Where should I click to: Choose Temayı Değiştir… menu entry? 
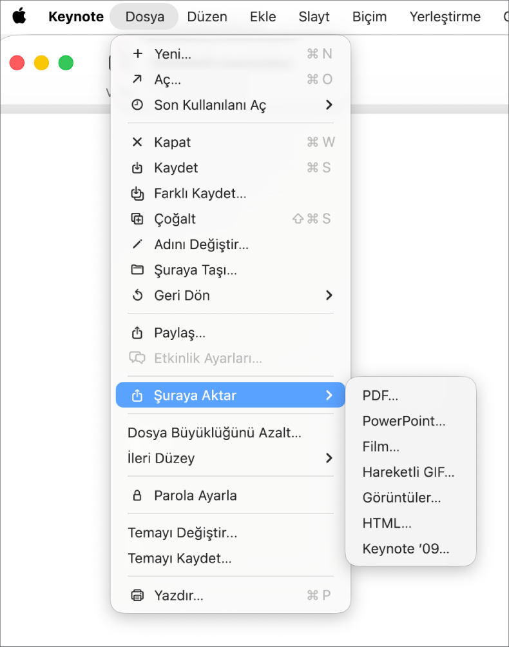click(x=231, y=533)
